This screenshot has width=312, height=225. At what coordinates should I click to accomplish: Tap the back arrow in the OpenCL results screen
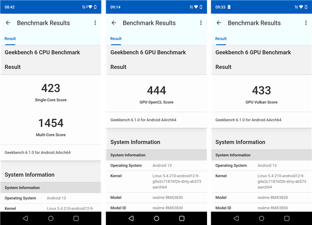point(114,23)
